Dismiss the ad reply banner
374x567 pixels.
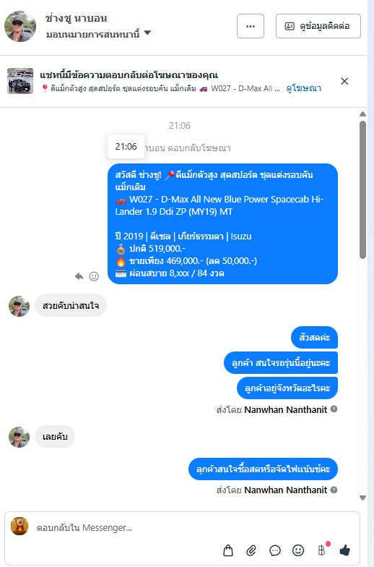(x=345, y=81)
